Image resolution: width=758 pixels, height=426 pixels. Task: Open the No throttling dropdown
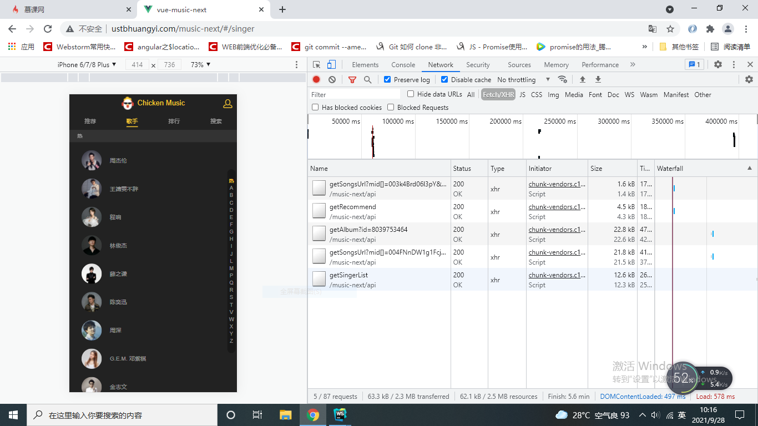(x=524, y=80)
